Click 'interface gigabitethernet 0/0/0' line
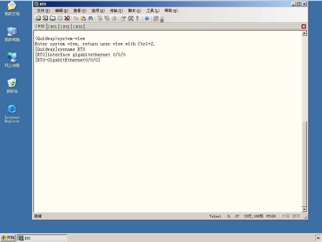The height and width of the screenshot is (242, 322). tap(80, 55)
